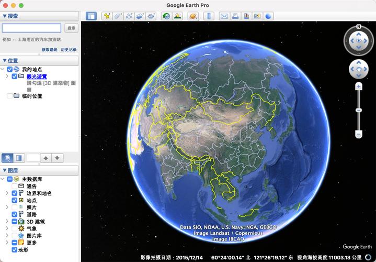Look right with look joystick arrow
Screen dimensions: 376x262
pyautogui.click(x=366, y=41)
